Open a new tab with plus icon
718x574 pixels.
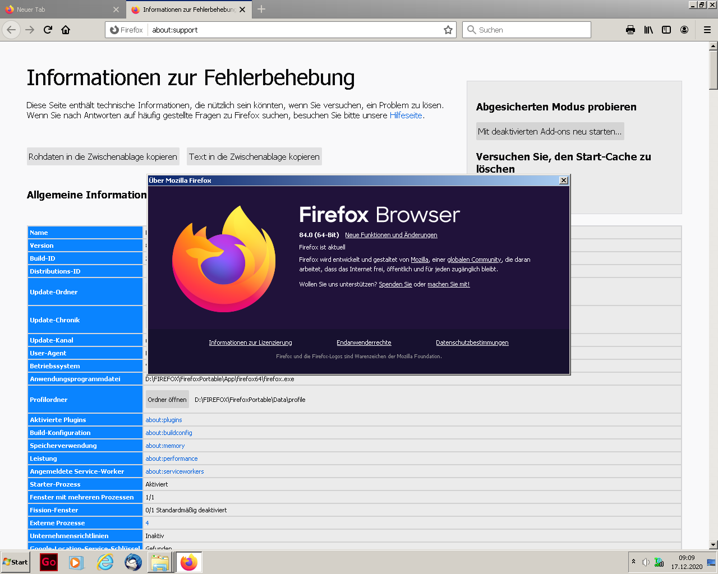[x=261, y=9]
